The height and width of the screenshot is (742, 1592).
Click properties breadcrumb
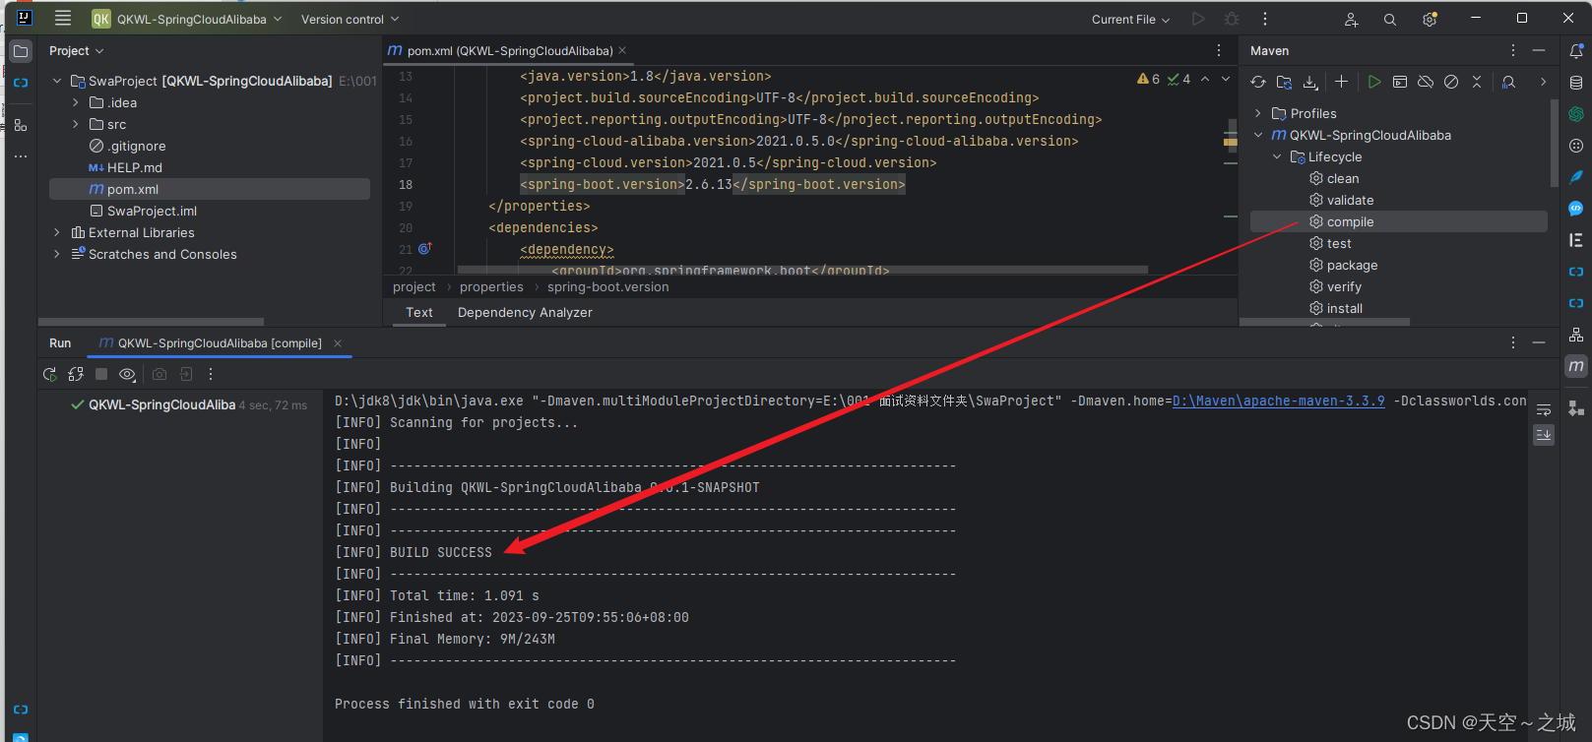[x=491, y=286]
